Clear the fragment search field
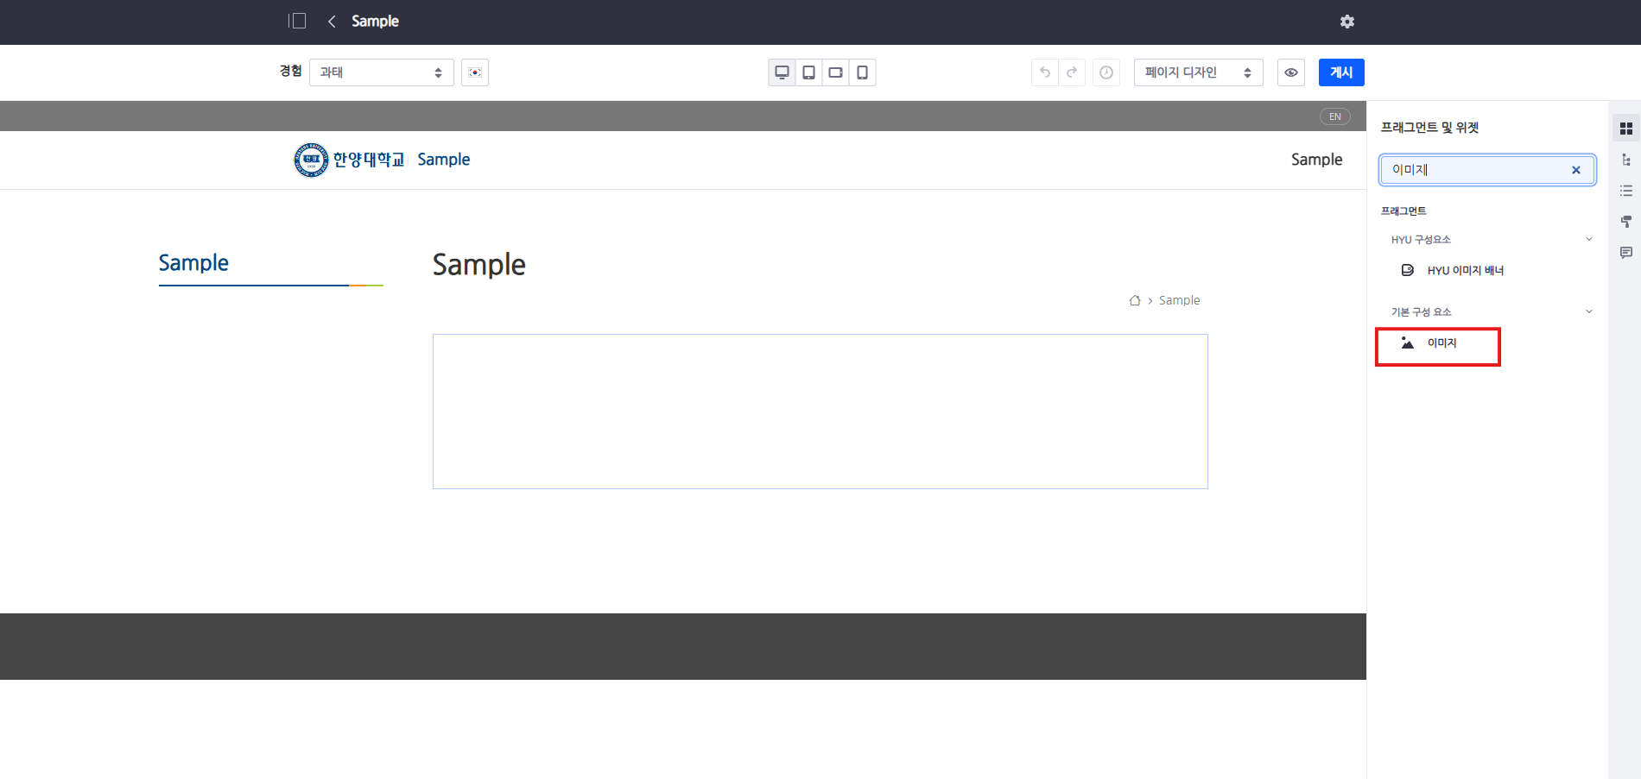The height and width of the screenshot is (779, 1641). (1575, 170)
